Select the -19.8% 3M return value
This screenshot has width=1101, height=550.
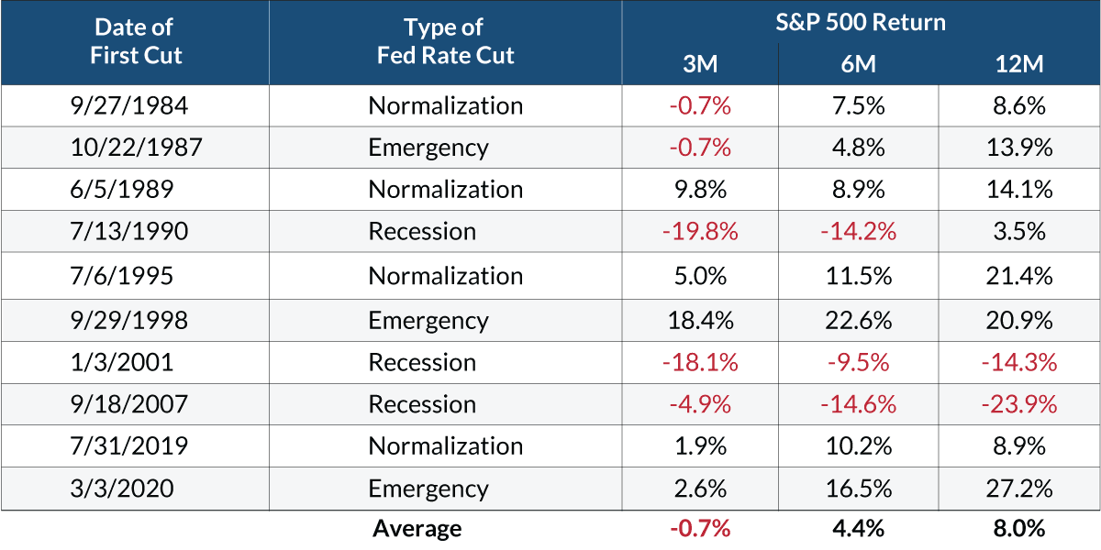click(700, 231)
